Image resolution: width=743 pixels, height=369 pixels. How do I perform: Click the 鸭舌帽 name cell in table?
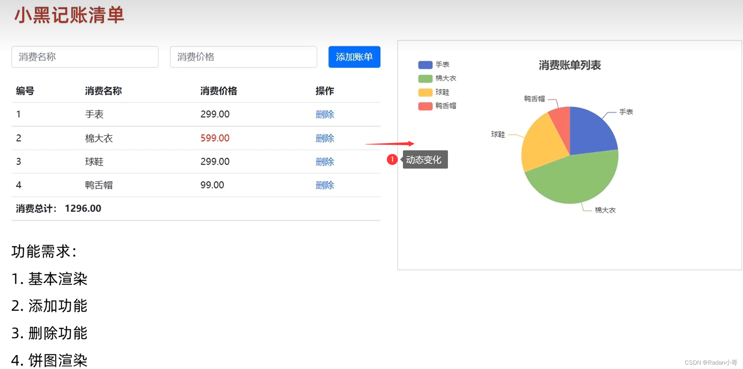[x=99, y=185]
